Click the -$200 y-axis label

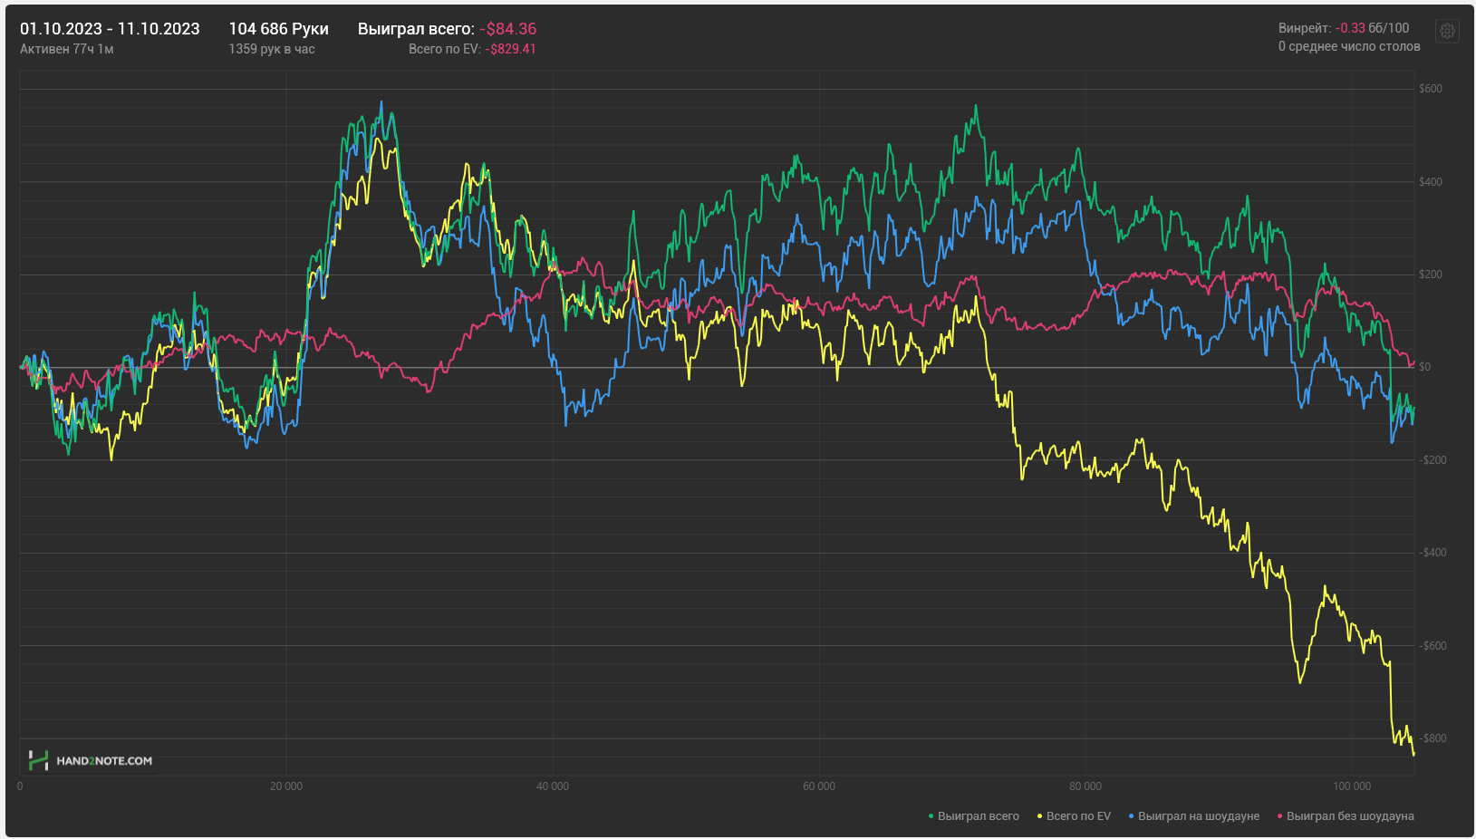click(x=1433, y=460)
